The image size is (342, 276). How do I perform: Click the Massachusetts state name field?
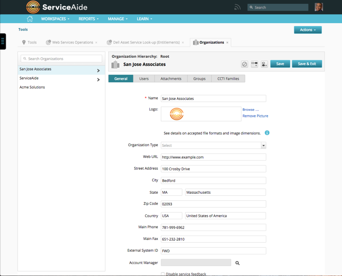(x=225, y=192)
